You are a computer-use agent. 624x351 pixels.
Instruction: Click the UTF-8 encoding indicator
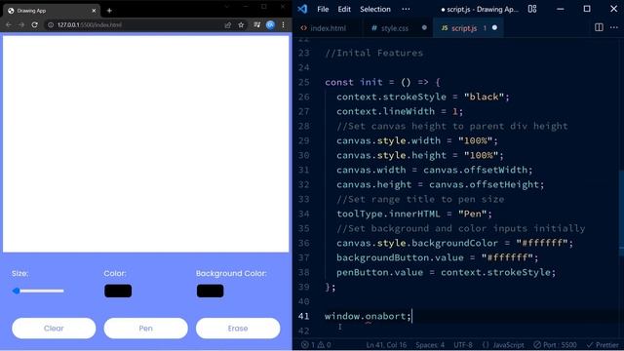click(x=463, y=344)
